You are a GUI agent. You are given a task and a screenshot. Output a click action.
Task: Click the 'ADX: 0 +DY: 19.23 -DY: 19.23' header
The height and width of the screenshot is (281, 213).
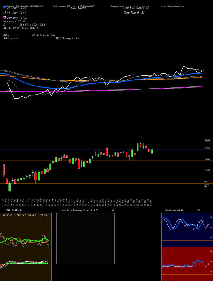pos(24,215)
